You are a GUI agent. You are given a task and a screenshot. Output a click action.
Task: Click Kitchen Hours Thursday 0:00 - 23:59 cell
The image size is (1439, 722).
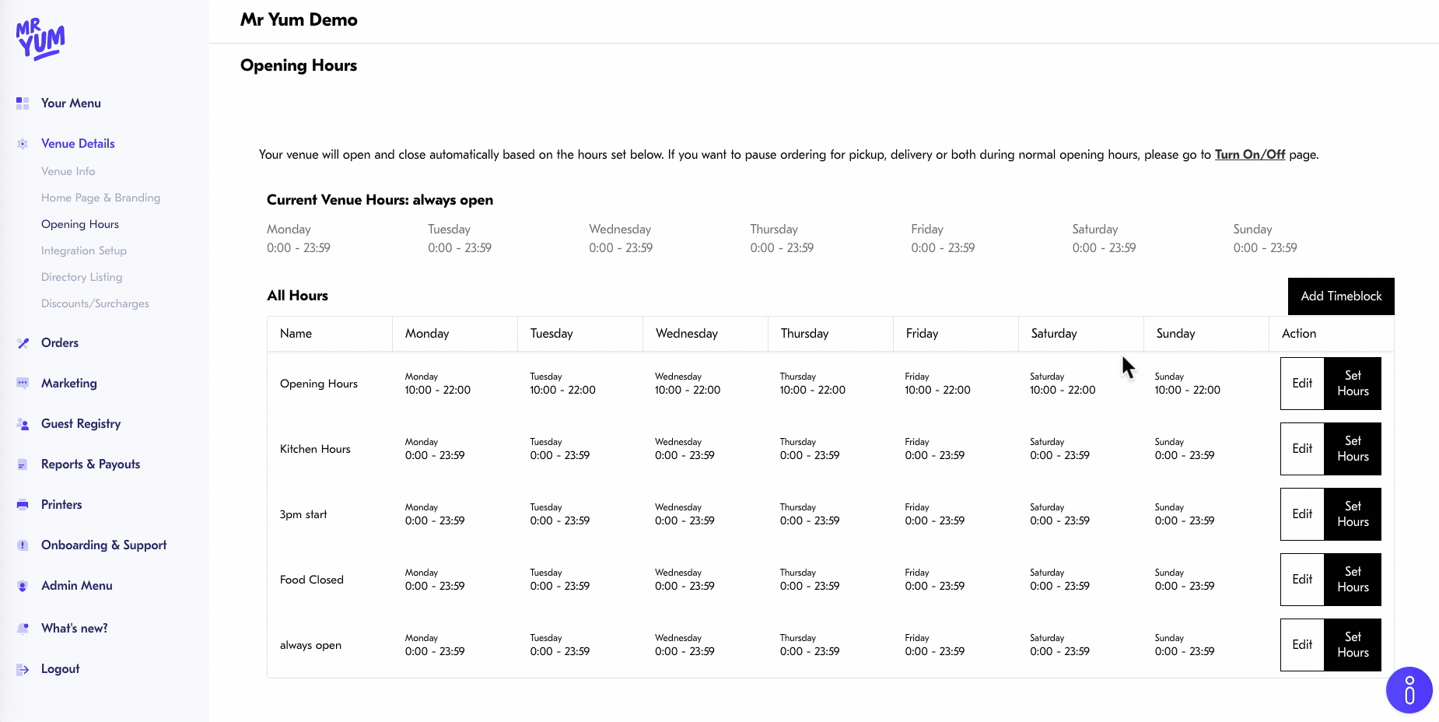810,449
